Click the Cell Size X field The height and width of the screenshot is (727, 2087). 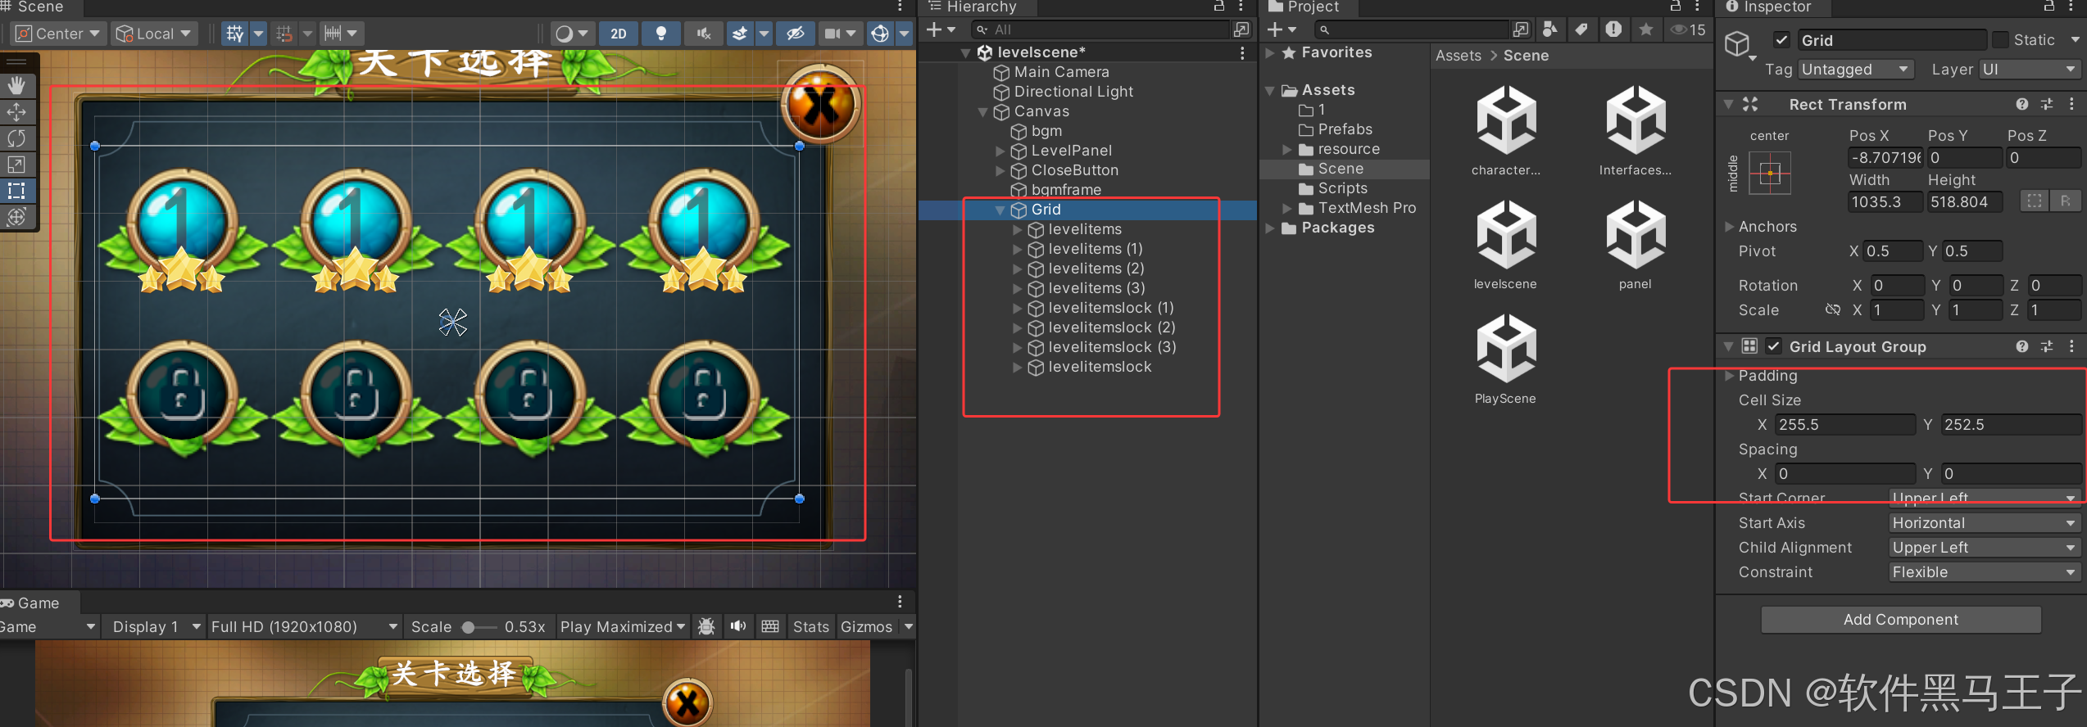[x=1844, y=425]
